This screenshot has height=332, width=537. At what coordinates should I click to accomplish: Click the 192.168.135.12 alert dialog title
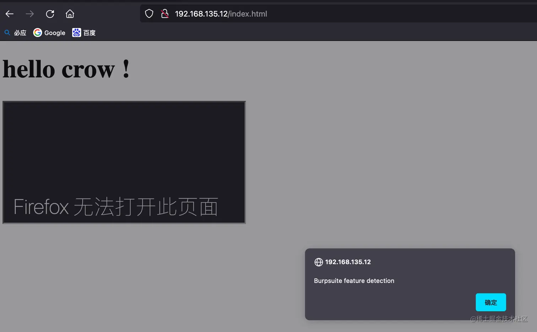pos(348,262)
